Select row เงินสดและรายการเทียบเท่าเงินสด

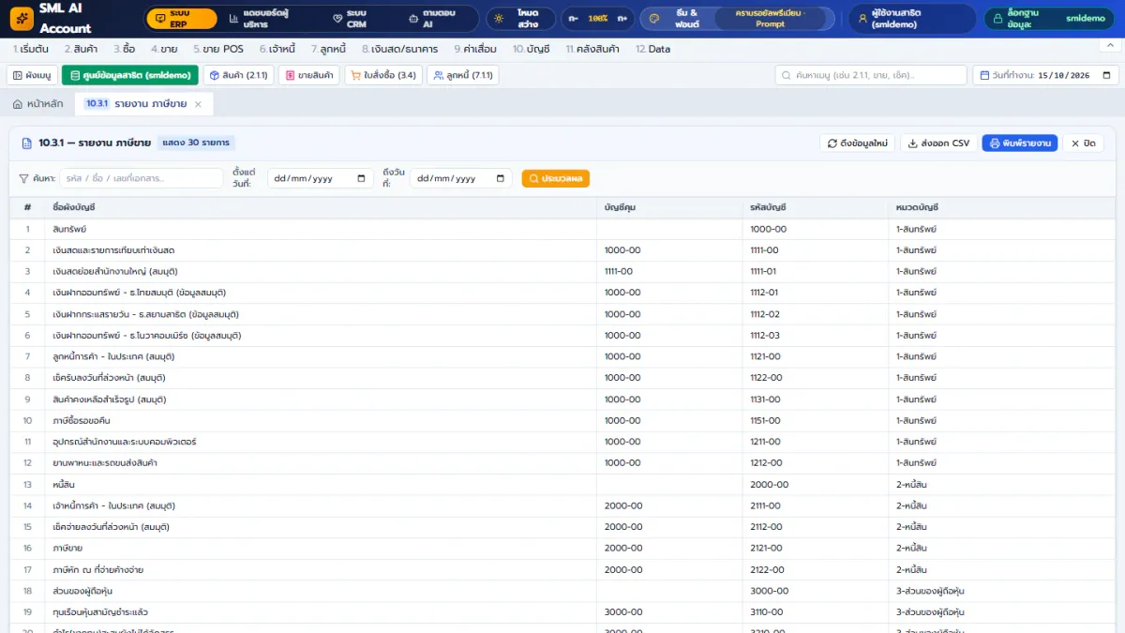click(562, 250)
